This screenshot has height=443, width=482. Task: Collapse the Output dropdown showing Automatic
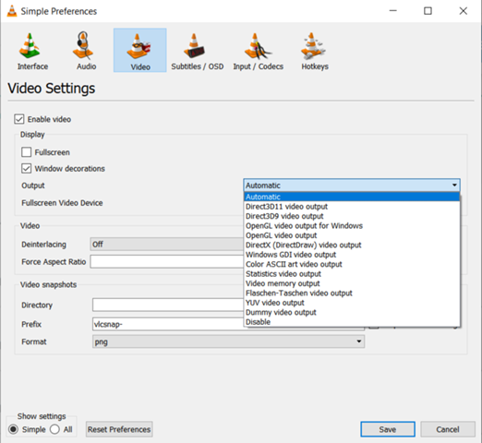[x=352, y=186]
